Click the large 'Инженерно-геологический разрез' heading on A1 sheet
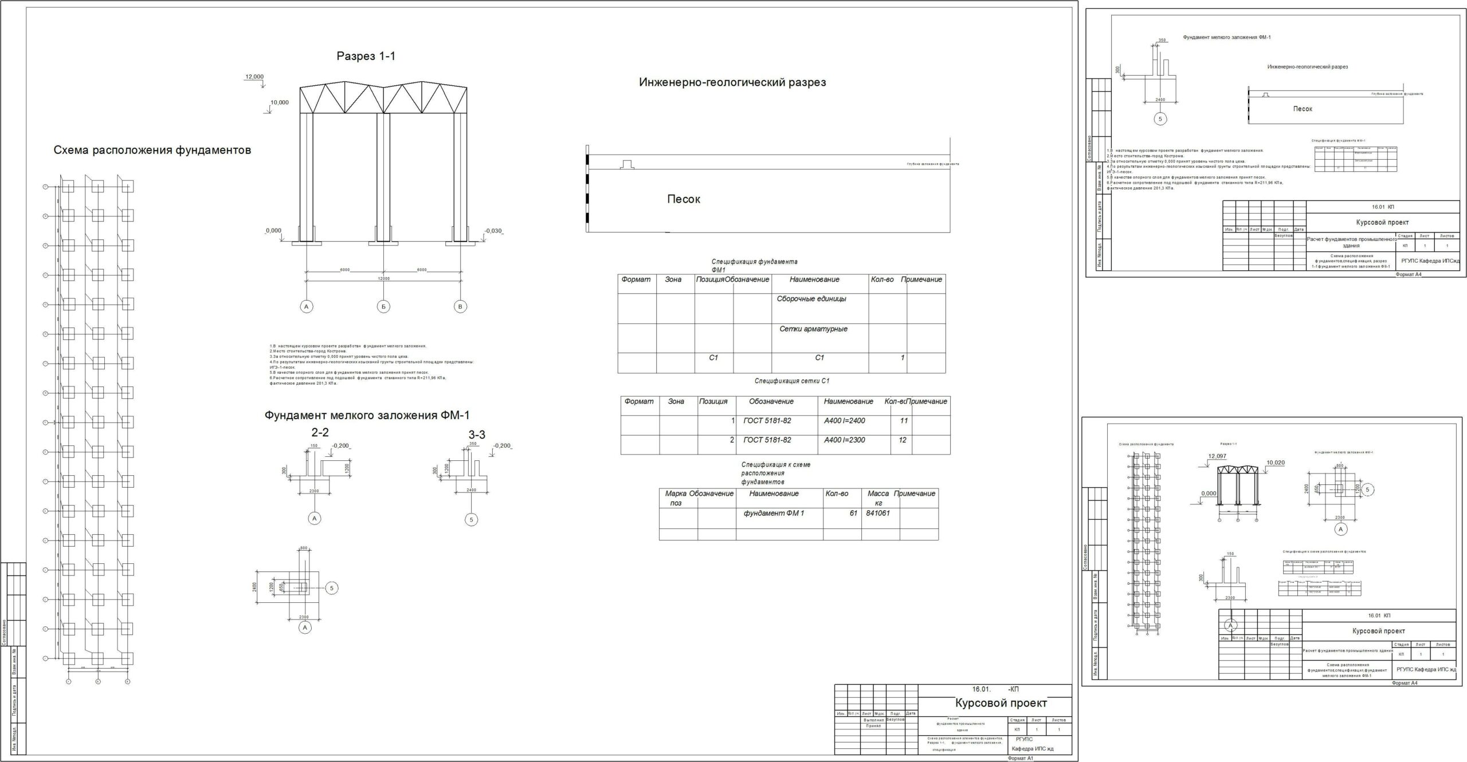 tap(732, 82)
